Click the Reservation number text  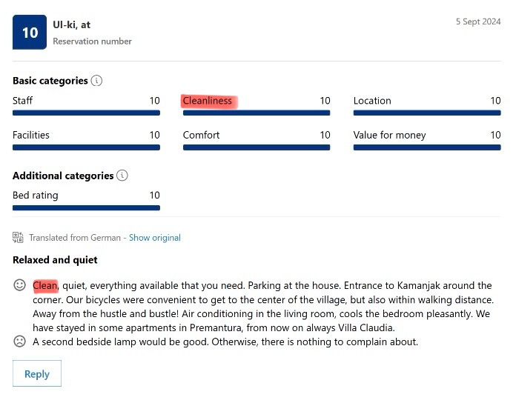point(92,41)
